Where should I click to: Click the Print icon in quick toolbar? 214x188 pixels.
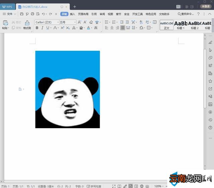pyautogui.click(x=32, y=14)
